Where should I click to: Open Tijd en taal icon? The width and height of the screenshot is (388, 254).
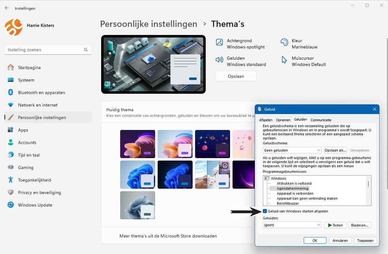coord(11,155)
